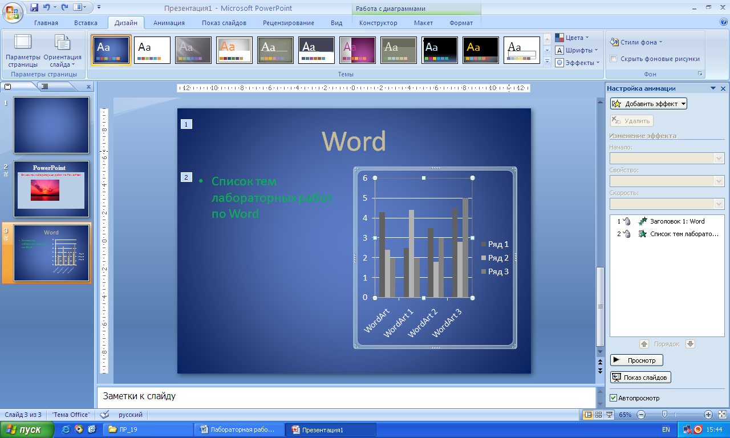Expand themes gallery more arrow
This screenshot has width=730, height=438.
(x=547, y=62)
